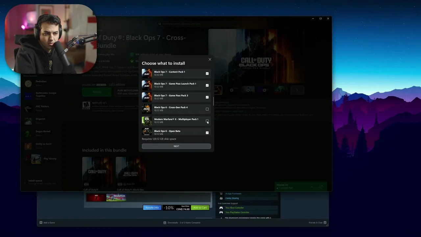Click 'Black Ops 7 - Game Pass Pack 3' label
This screenshot has width=421, height=237.
pyautogui.click(x=171, y=95)
